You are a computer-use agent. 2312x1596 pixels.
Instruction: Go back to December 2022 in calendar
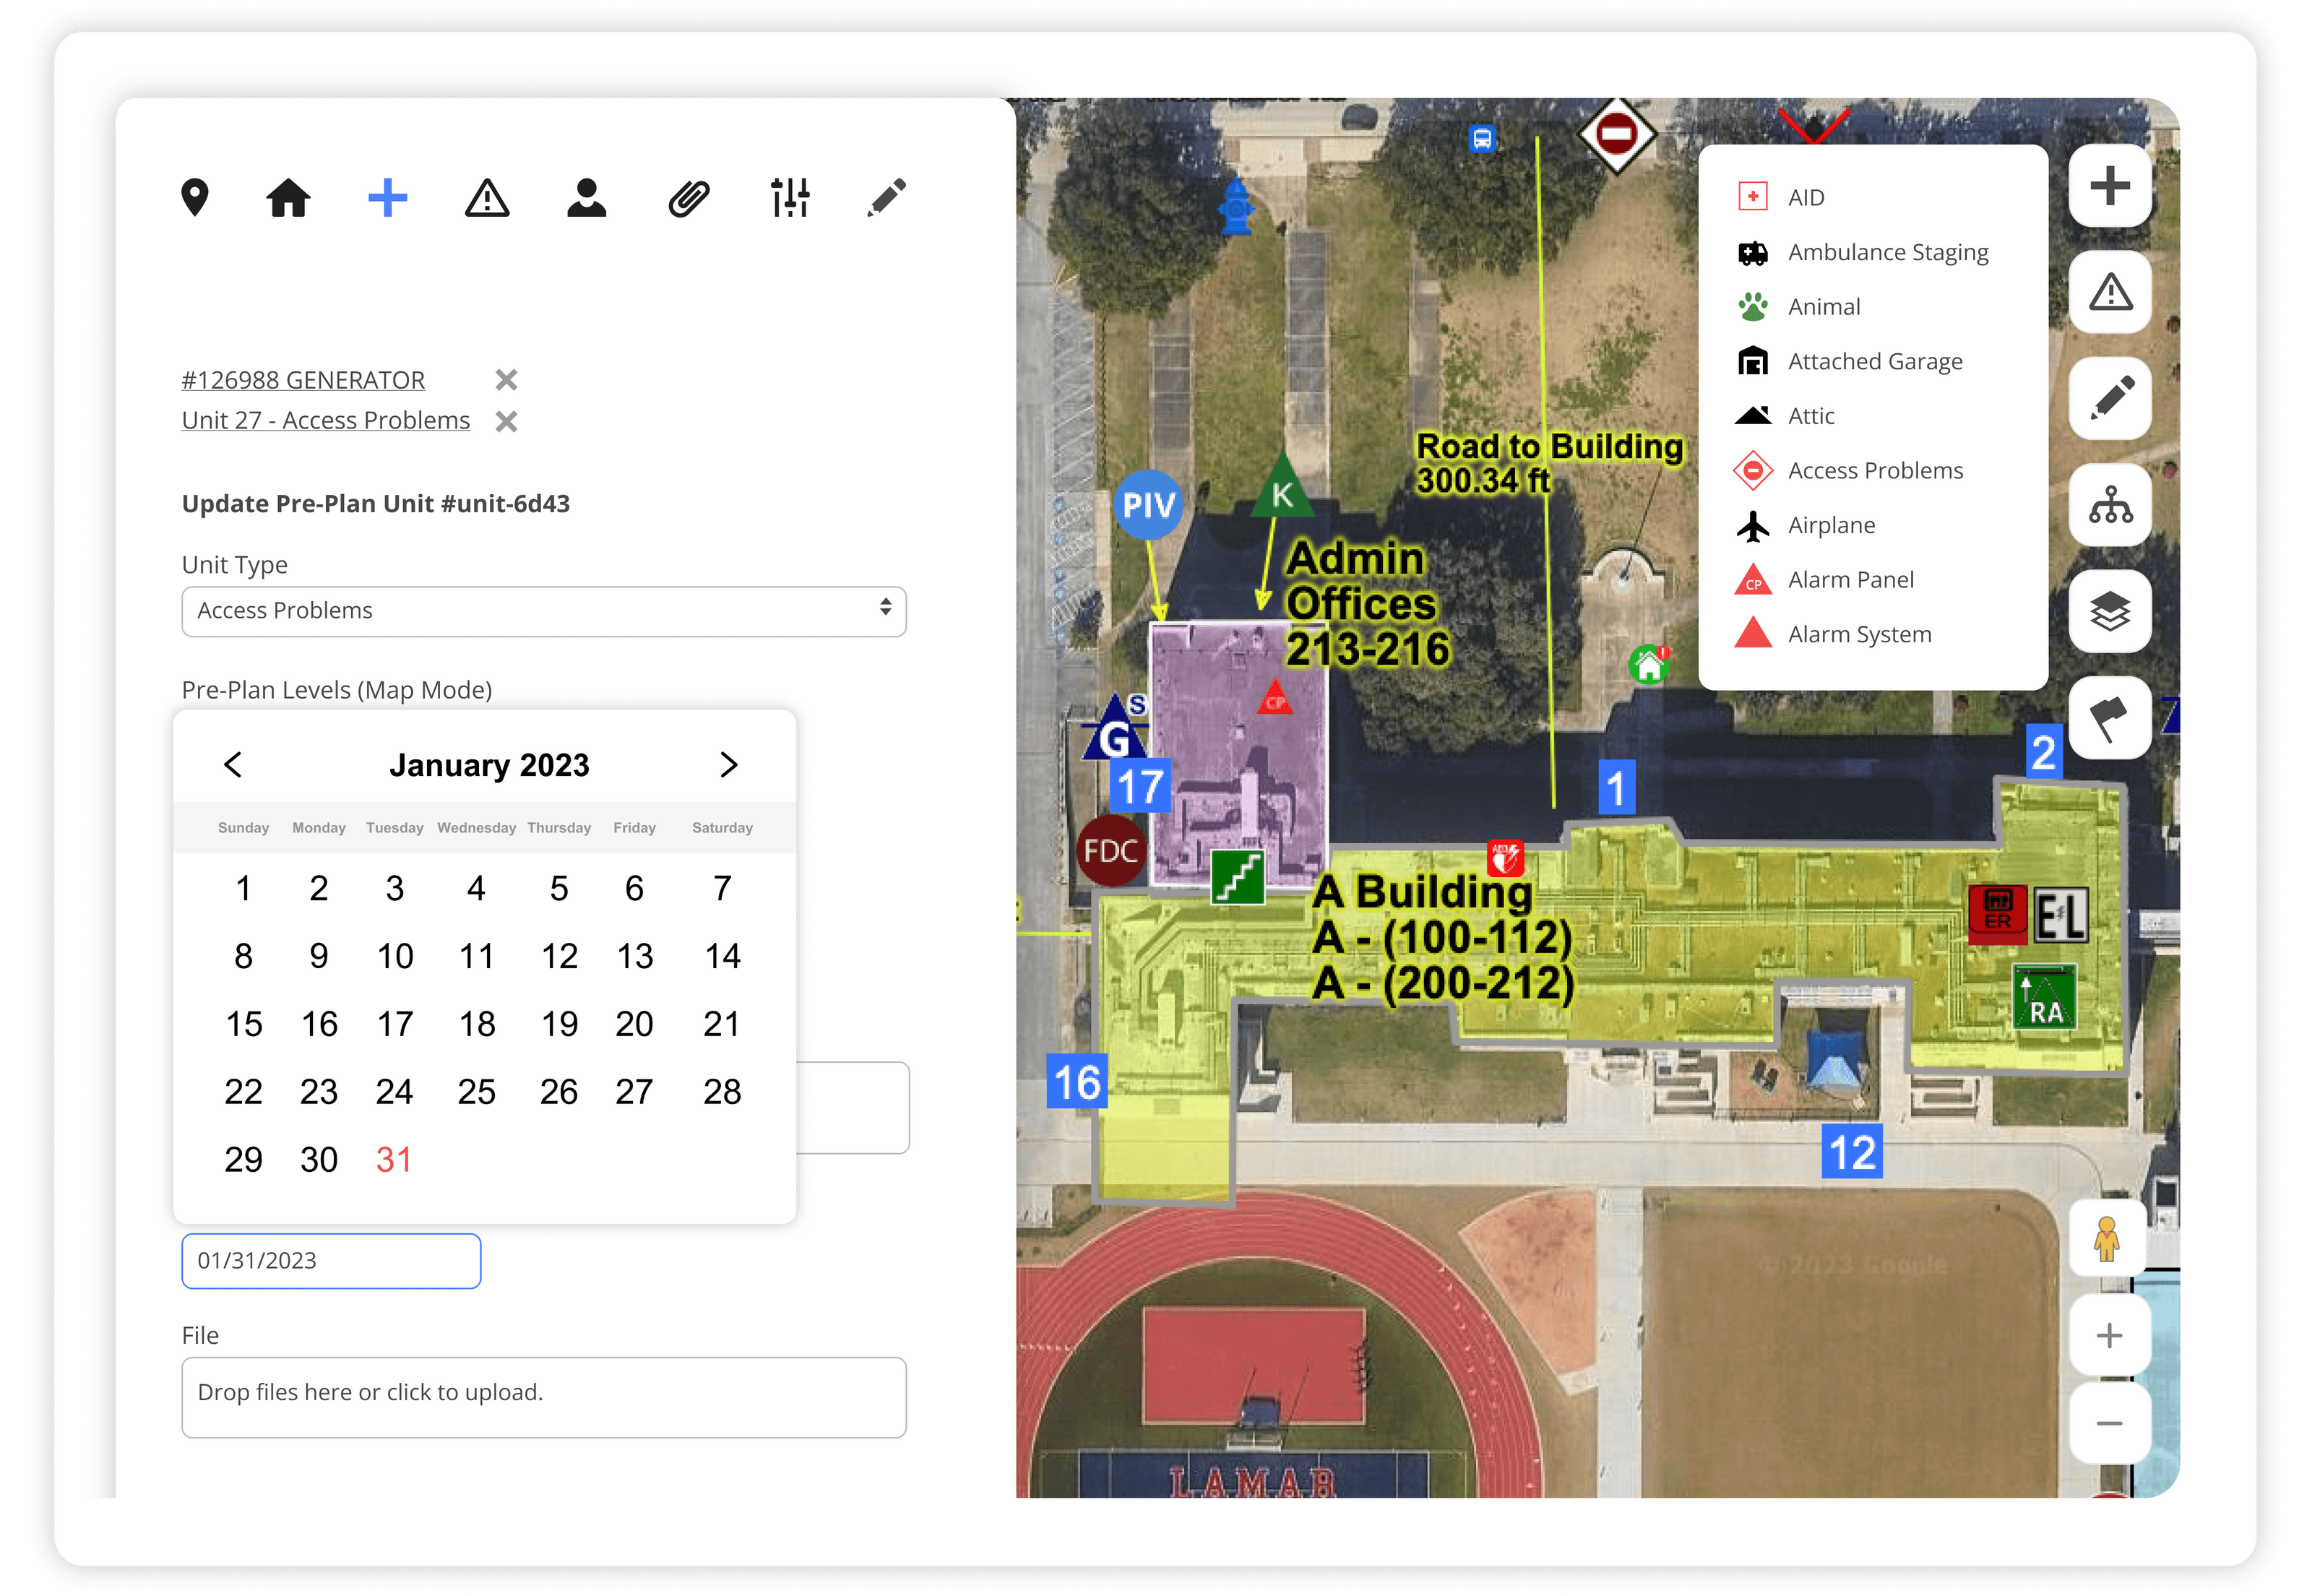tap(233, 765)
